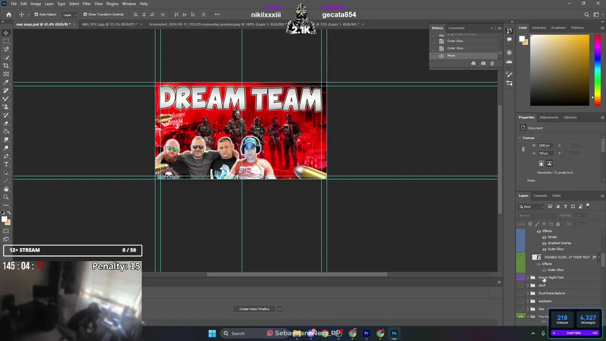
Task: Click the Home icon in options bar
Action: click(9, 15)
